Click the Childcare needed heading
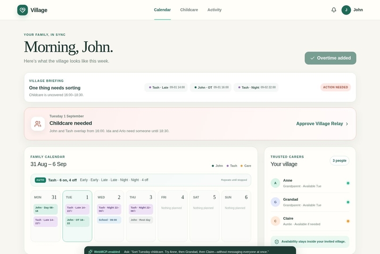380x254 pixels. coord(71,123)
